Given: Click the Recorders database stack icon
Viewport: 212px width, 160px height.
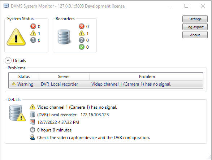Looking at the screenshot, I should click(64, 37).
